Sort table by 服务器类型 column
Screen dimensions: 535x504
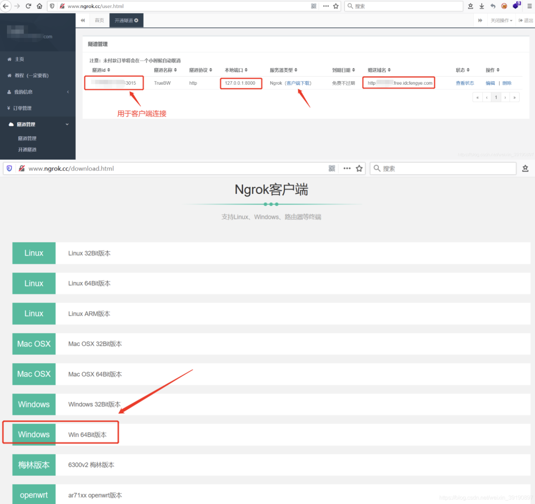pos(283,70)
